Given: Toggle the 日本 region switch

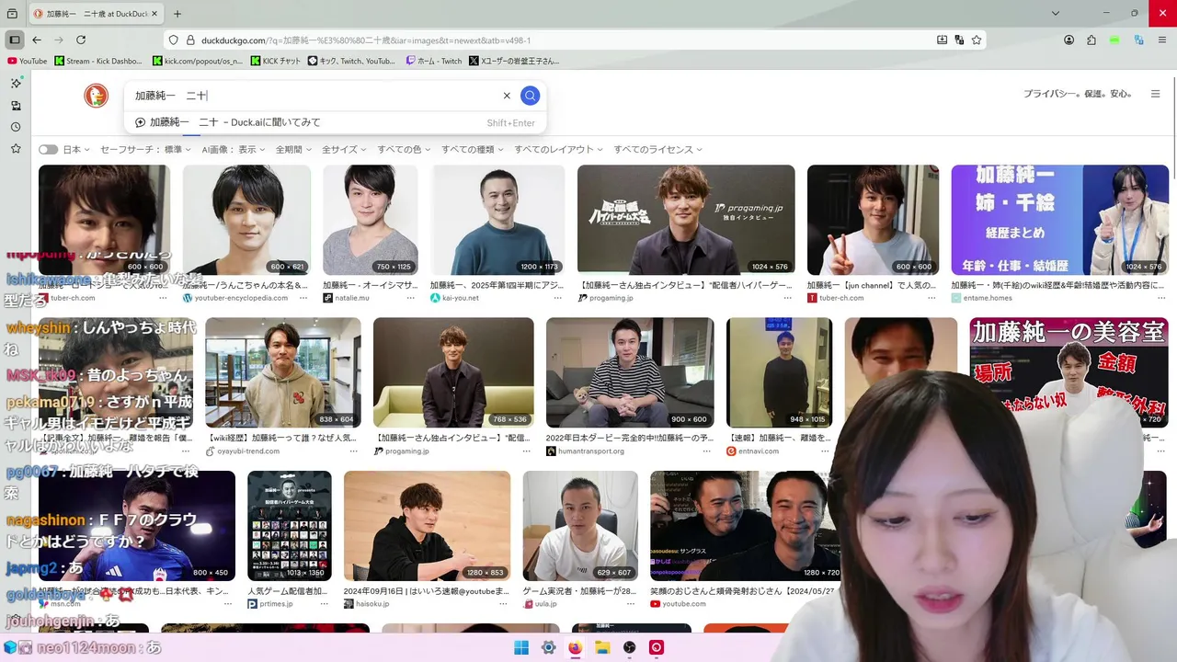Looking at the screenshot, I should 48,149.
